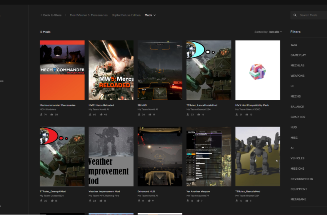Click the Enhanced HUD title text
Screen dimensions: 327x215
[146, 192]
